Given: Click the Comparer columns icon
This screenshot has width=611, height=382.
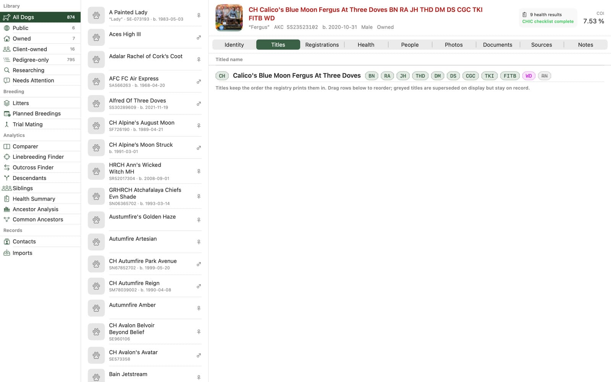Looking at the screenshot, I should coord(6,146).
